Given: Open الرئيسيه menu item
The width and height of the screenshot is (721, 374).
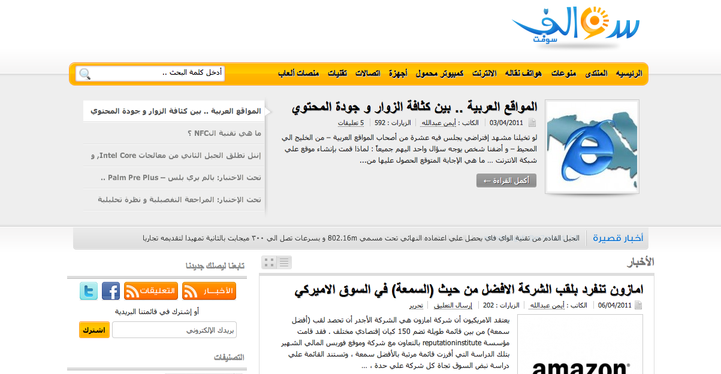Looking at the screenshot, I should [630, 74].
